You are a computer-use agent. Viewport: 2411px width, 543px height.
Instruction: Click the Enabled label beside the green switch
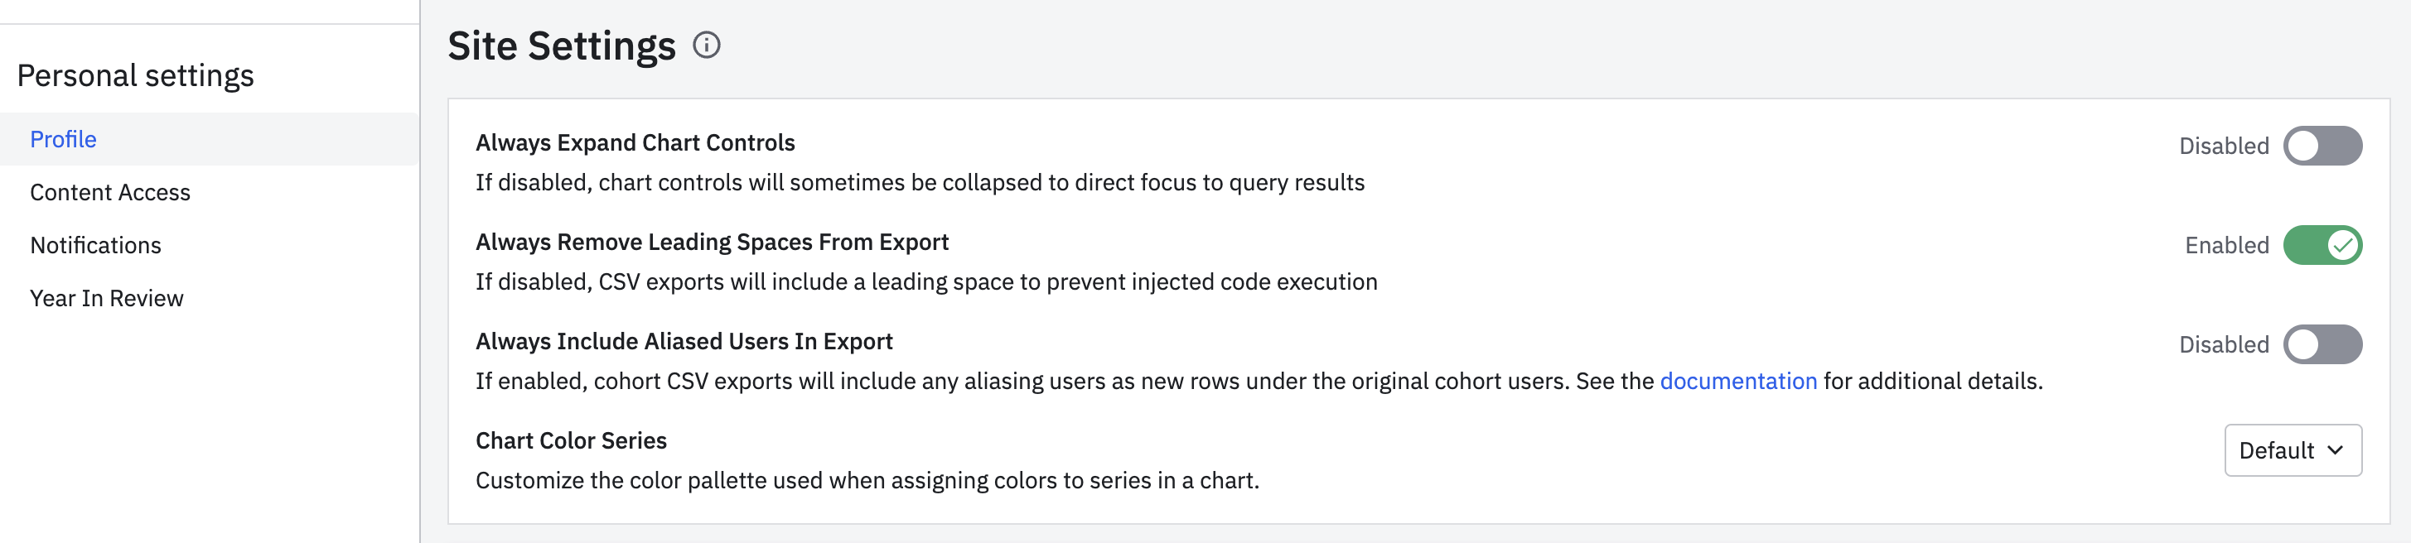pyautogui.click(x=2225, y=245)
